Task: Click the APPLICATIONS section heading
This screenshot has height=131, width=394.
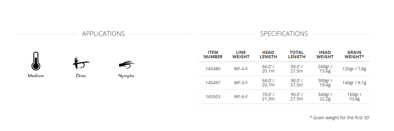Action: (103, 34)
